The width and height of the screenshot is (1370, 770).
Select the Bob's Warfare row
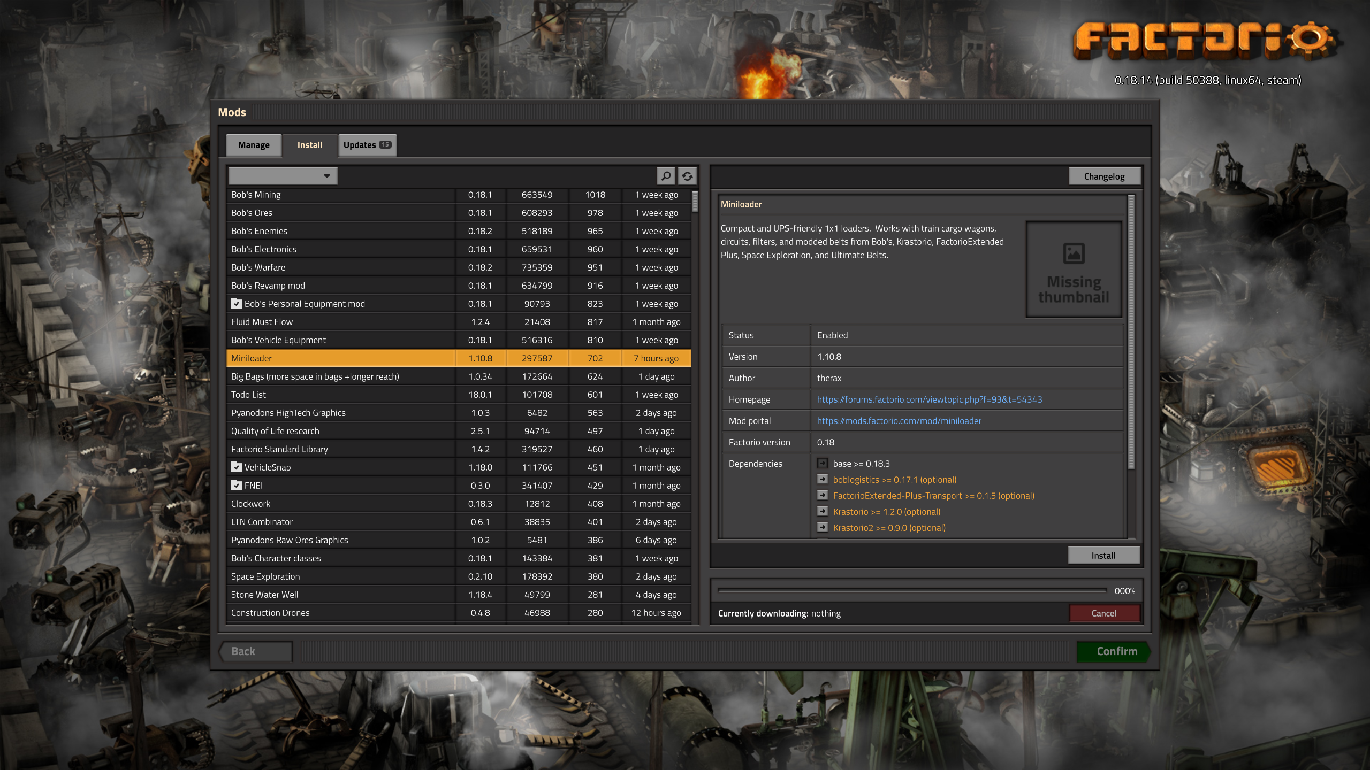459,267
